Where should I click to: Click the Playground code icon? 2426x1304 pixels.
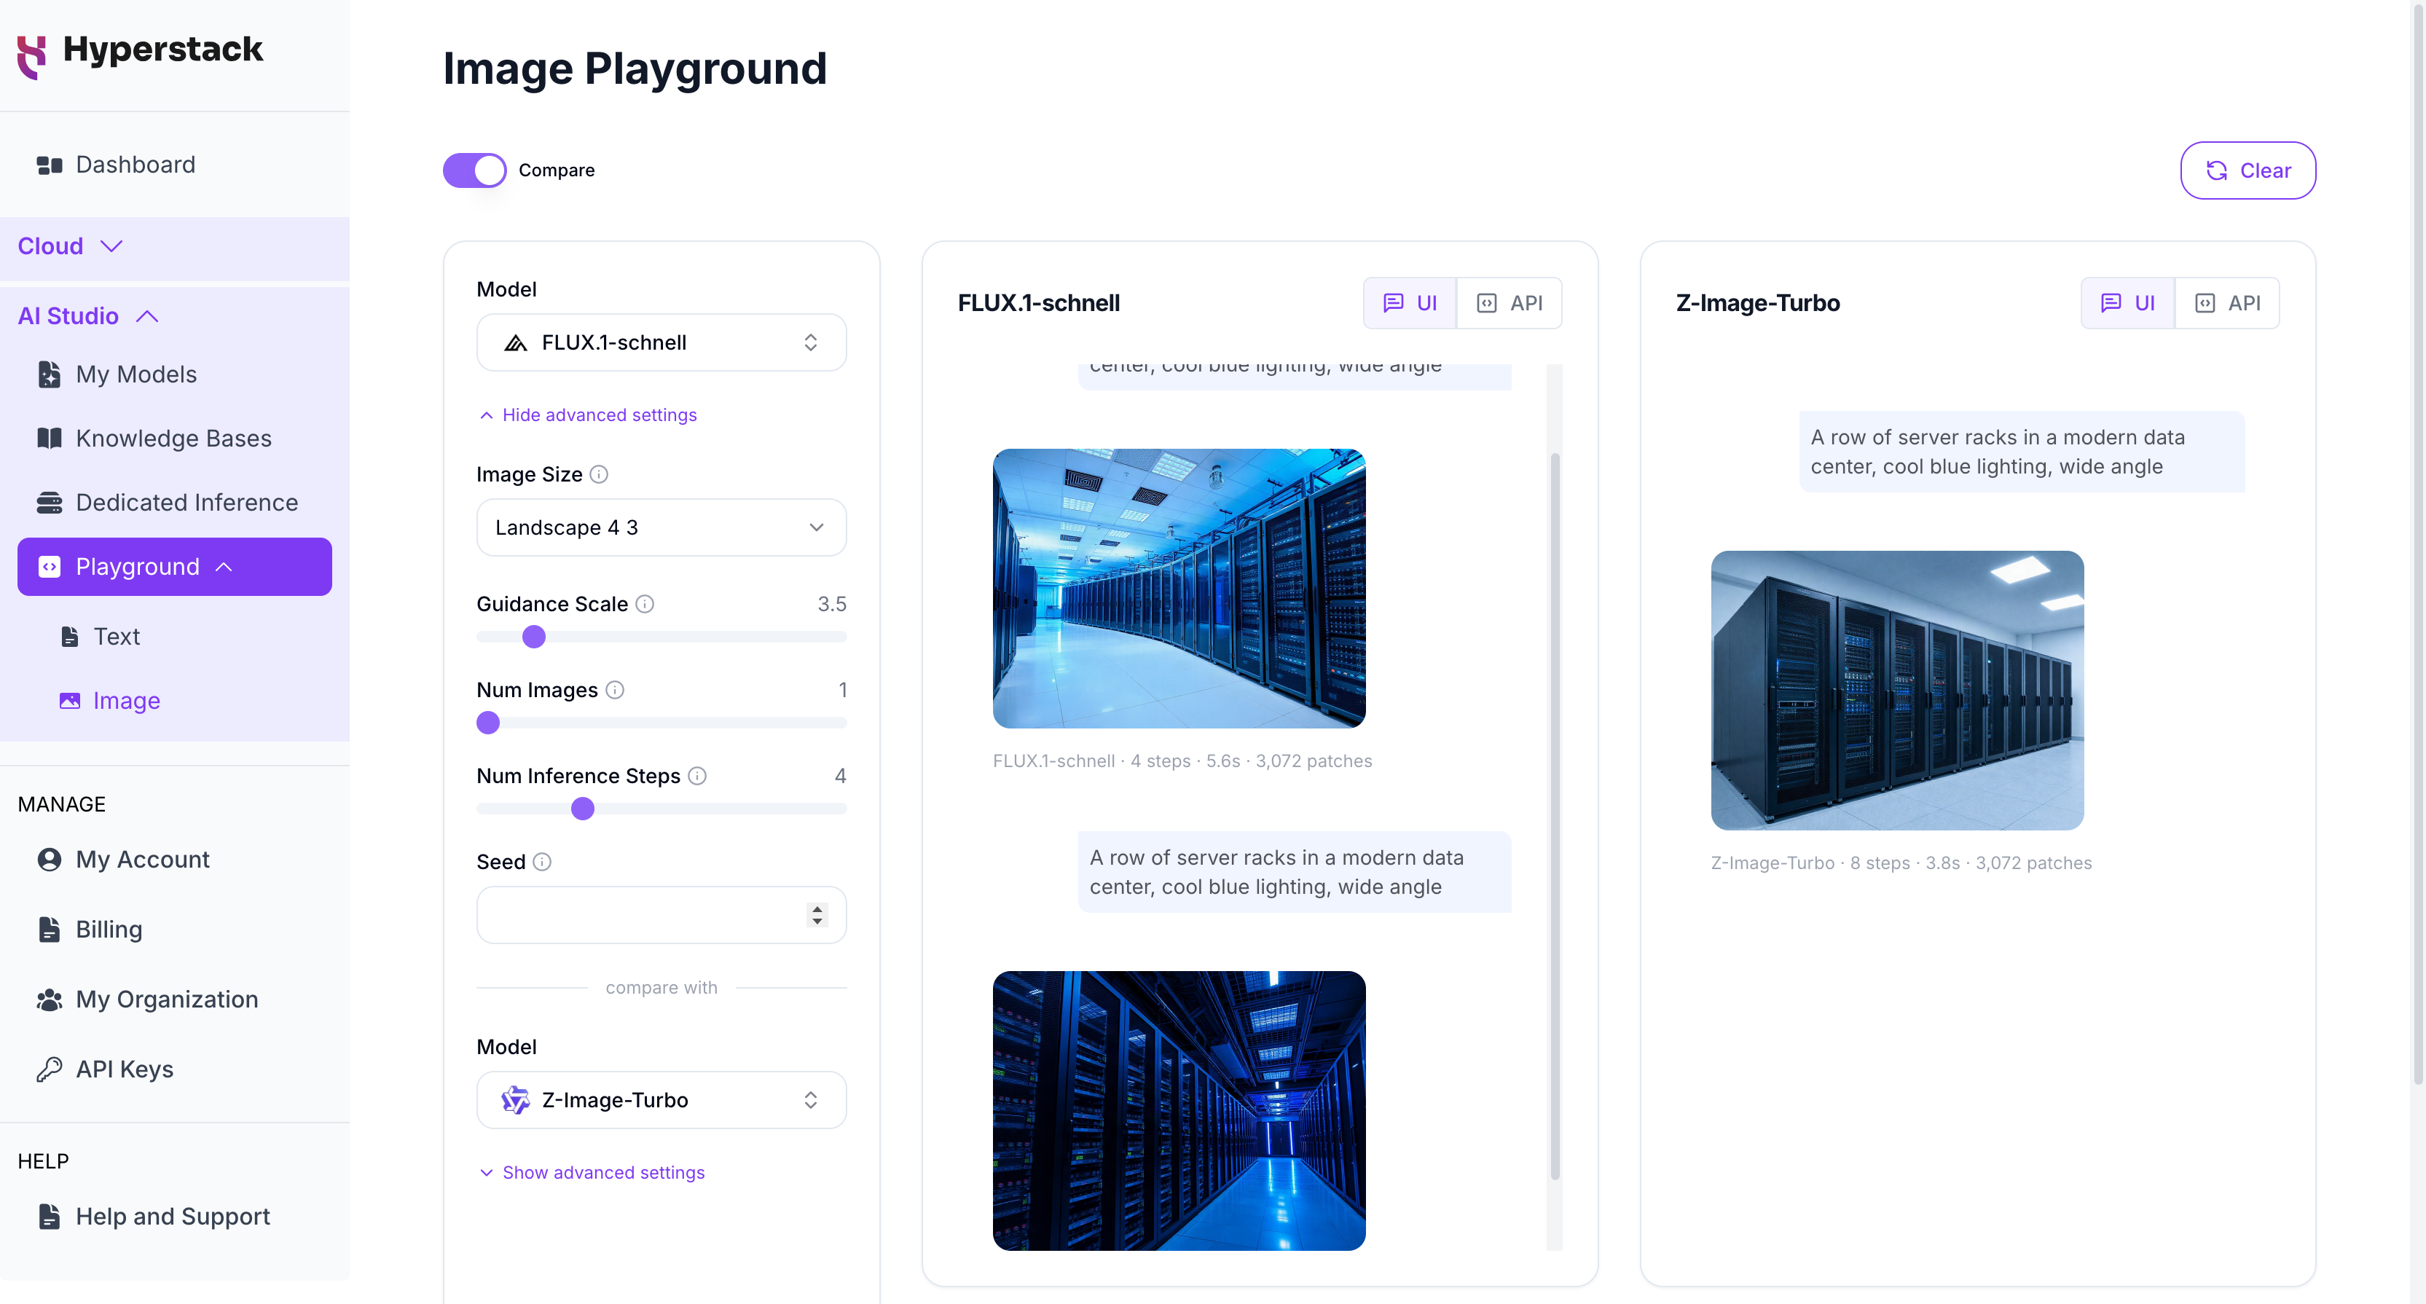click(49, 567)
